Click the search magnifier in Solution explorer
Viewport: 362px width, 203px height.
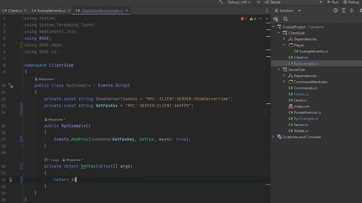286,19
